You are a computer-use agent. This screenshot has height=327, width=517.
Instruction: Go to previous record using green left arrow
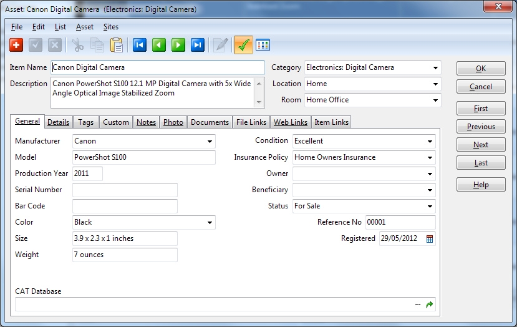pyautogui.click(x=159, y=45)
